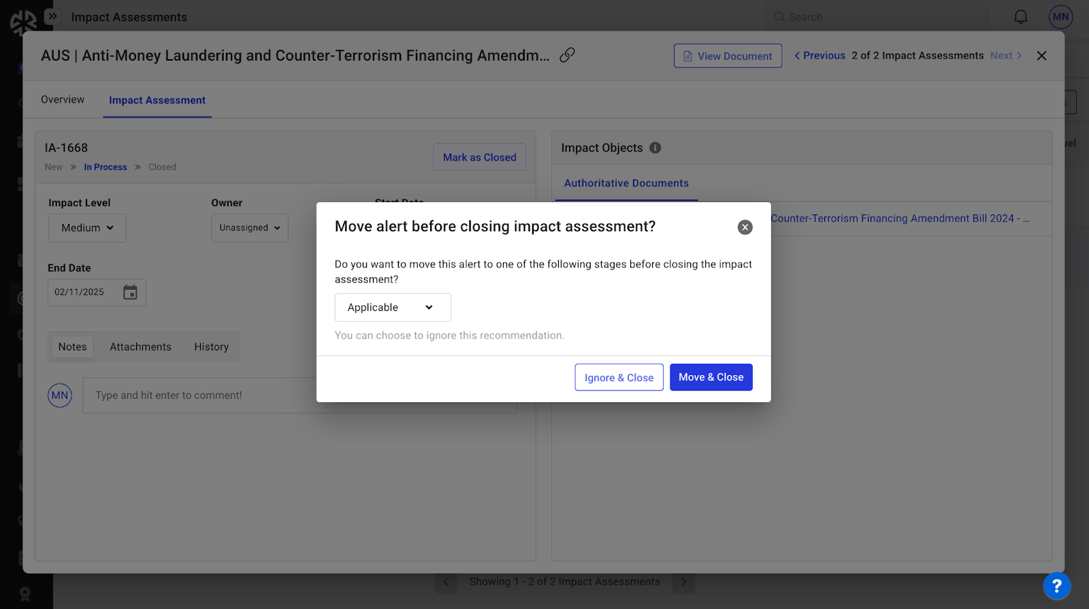Dismiss the dialog with the X icon
This screenshot has height=609, width=1089.
point(745,227)
